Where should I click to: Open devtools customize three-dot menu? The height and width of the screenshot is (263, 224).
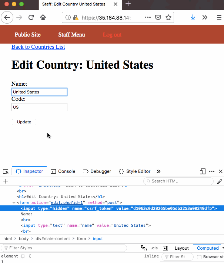(x=212, y=171)
